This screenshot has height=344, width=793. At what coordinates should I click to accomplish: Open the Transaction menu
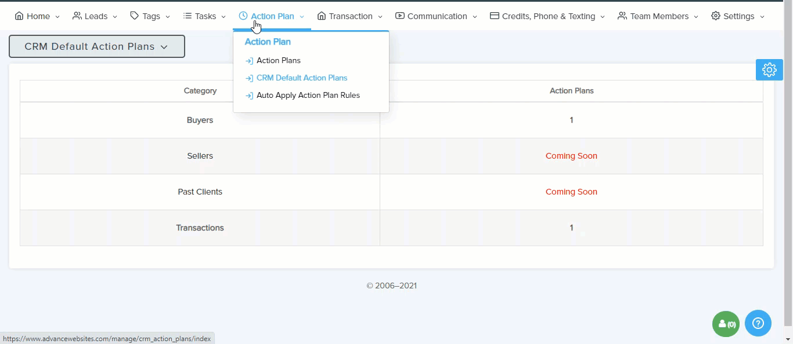[x=350, y=16]
